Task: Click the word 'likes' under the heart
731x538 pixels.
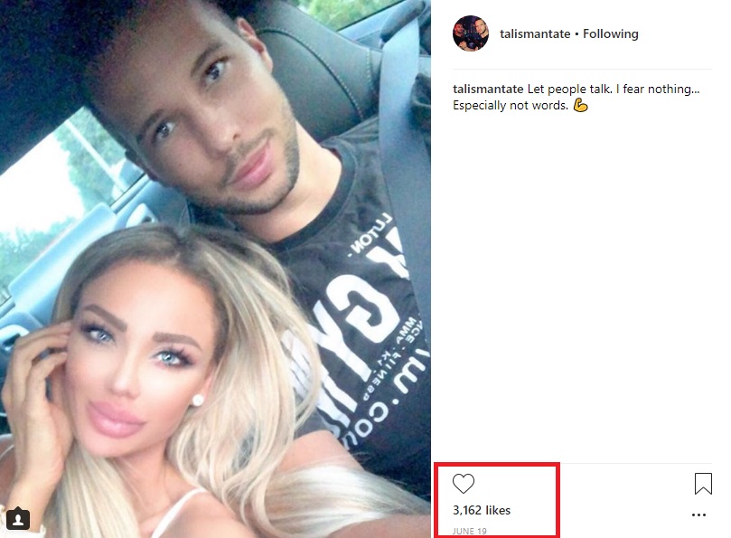Action: pyautogui.click(x=498, y=510)
